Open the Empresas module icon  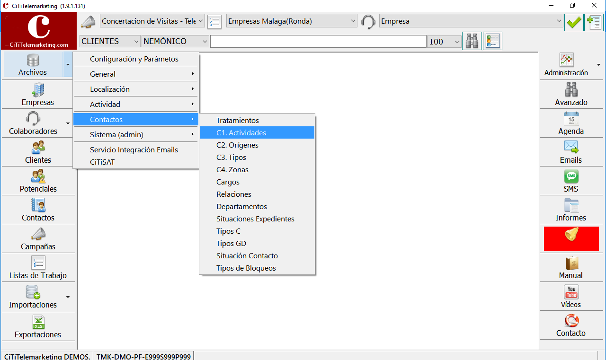click(38, 94)
